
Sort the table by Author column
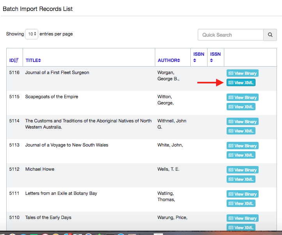[169, 60]
